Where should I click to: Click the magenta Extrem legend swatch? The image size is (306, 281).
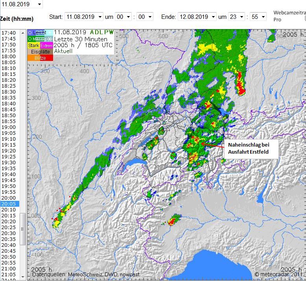click(46, 46)
